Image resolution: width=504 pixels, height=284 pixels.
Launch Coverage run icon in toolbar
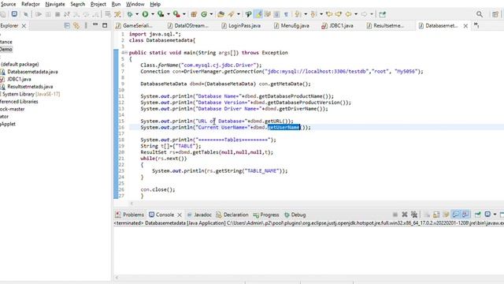point(161,14)
